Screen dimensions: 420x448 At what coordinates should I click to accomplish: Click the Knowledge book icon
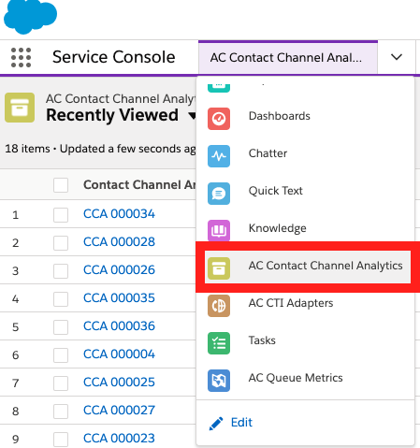point(219,231)
